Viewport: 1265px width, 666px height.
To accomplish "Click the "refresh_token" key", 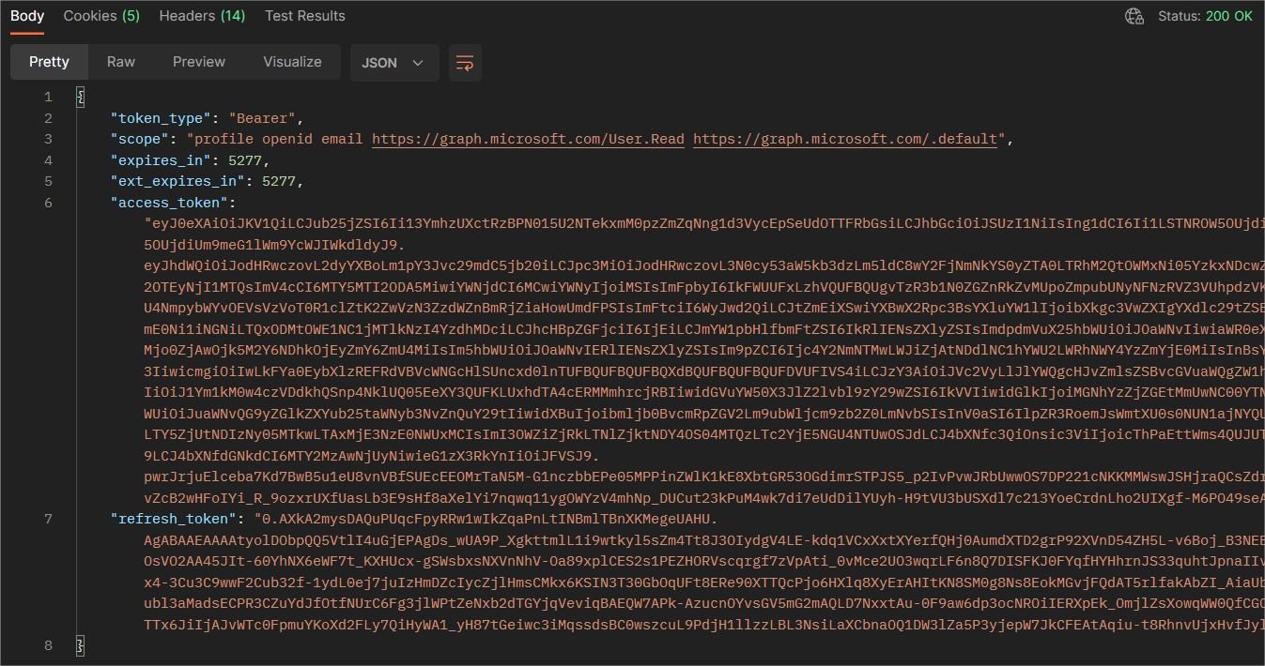I will coord(173,519).
